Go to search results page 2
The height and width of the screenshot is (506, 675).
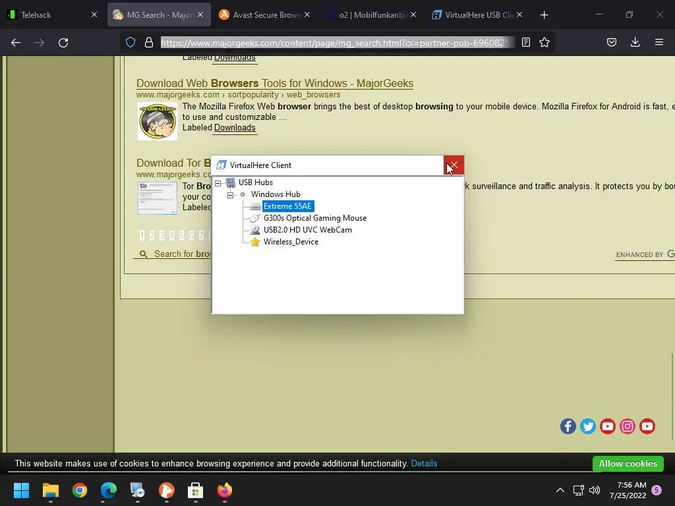click(x=152, y=235)
